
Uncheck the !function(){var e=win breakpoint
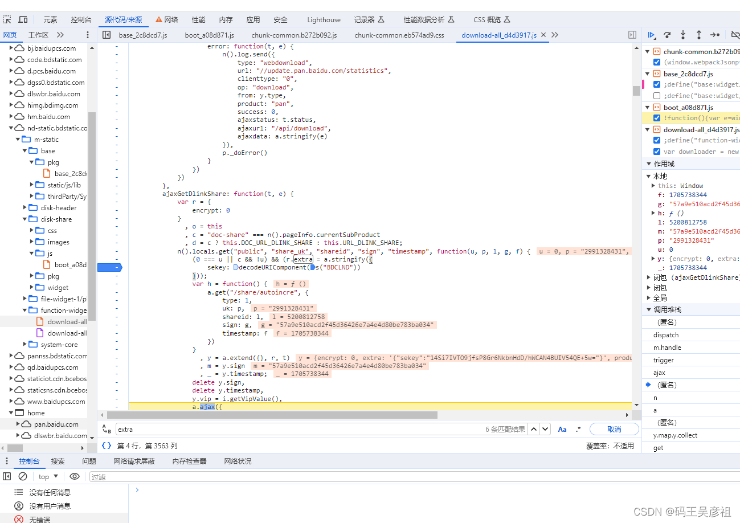click(657, 118)
